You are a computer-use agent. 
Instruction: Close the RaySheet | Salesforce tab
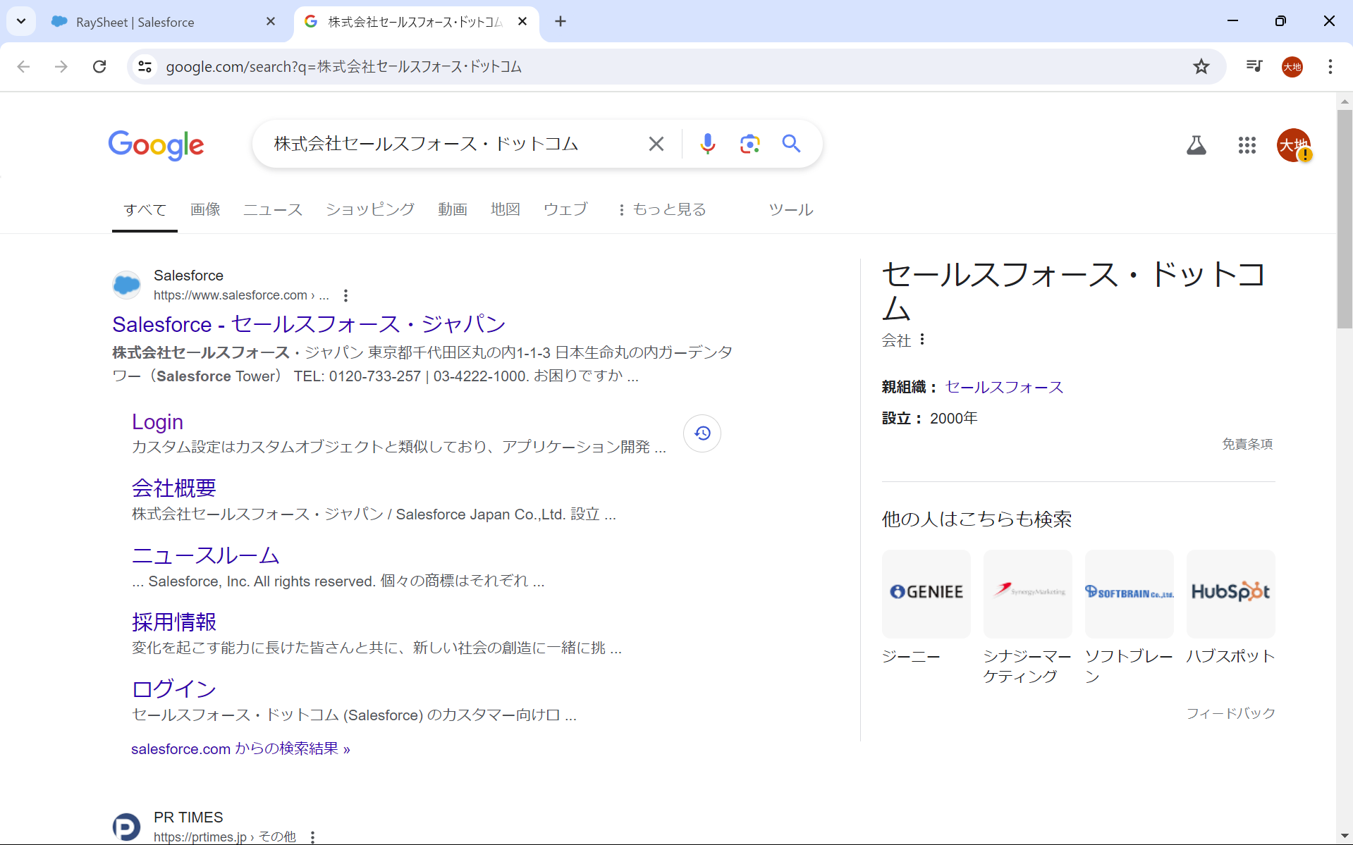(271, 22)
